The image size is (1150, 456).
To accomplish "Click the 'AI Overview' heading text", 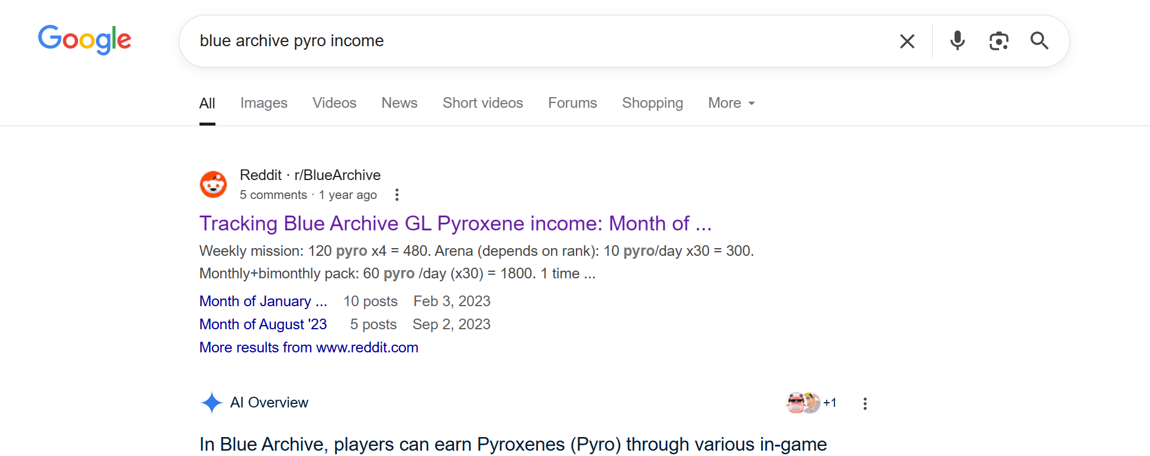I will tap(269, 403).
